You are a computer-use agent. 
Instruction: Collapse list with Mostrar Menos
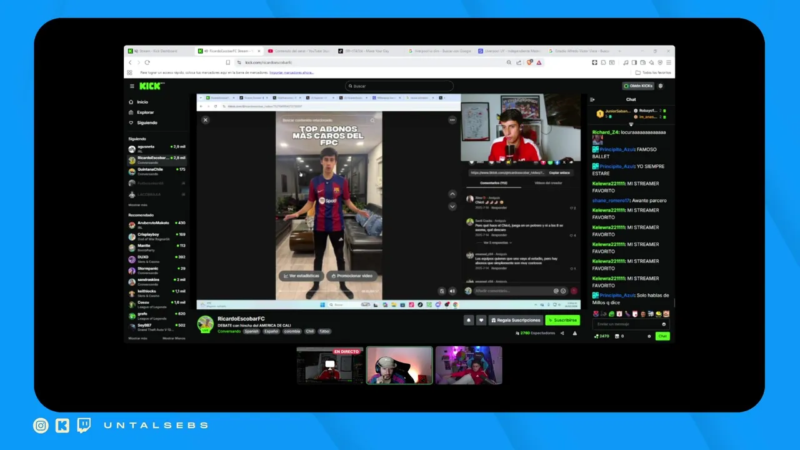[174, 338]
